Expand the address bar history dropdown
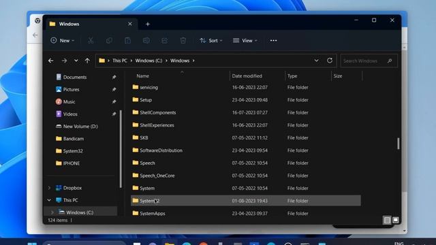This screenshot has height=245, width=436. click(316, 61)
